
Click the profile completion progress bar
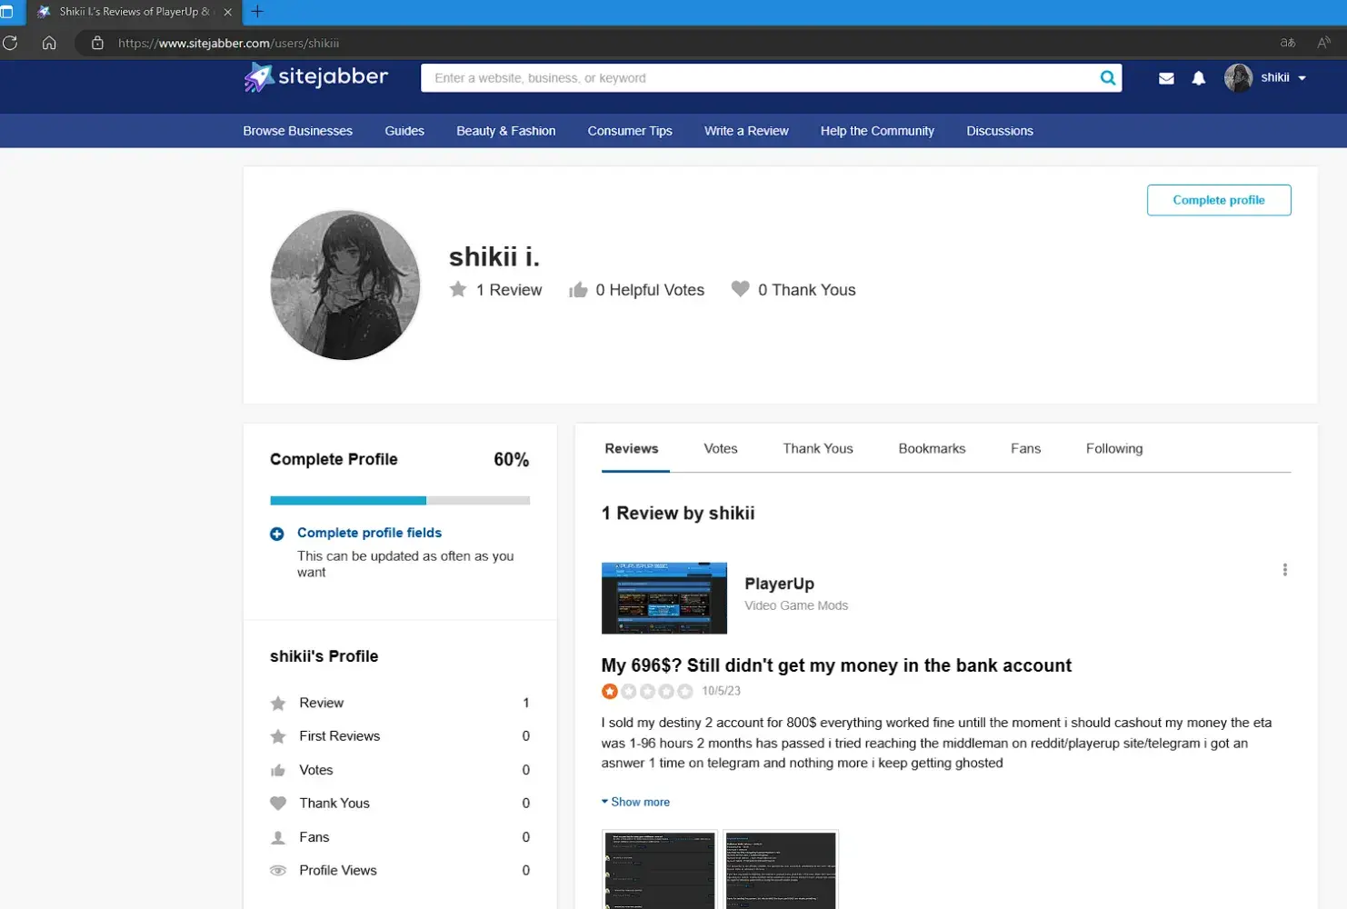coord(399,501)
